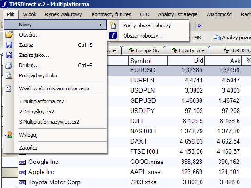Viewport: 251px width, 188px height.
Task: Select the GBPUSD symbol cell
Action: (x=143, y=100)
